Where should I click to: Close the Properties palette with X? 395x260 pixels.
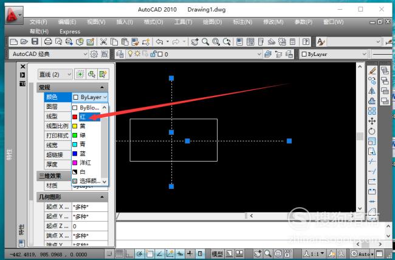pos(22,66)
